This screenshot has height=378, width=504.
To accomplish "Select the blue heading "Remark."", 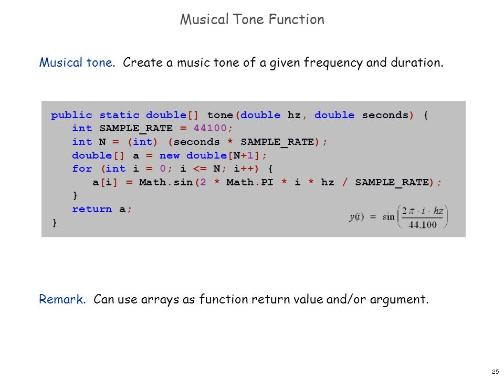I will [62, 299].
